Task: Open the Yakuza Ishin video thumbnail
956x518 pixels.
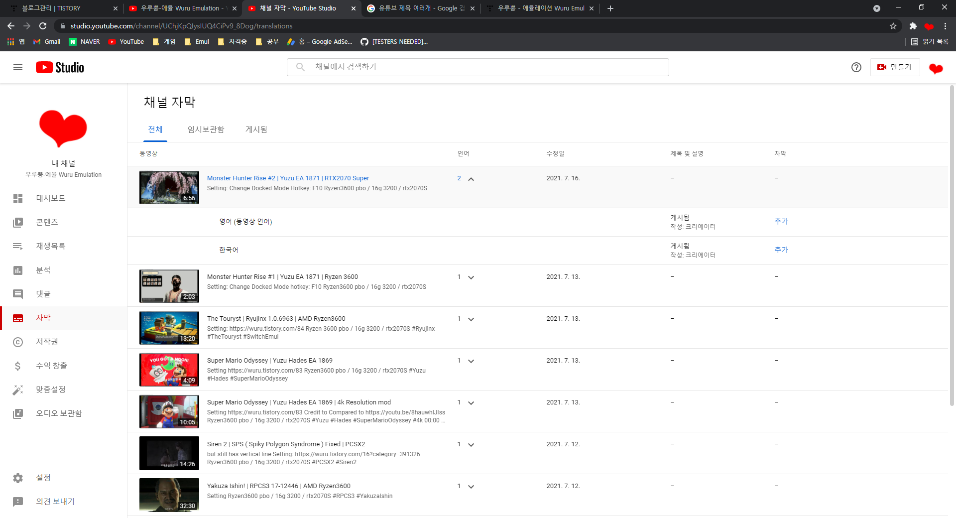Action: (169, 495)
